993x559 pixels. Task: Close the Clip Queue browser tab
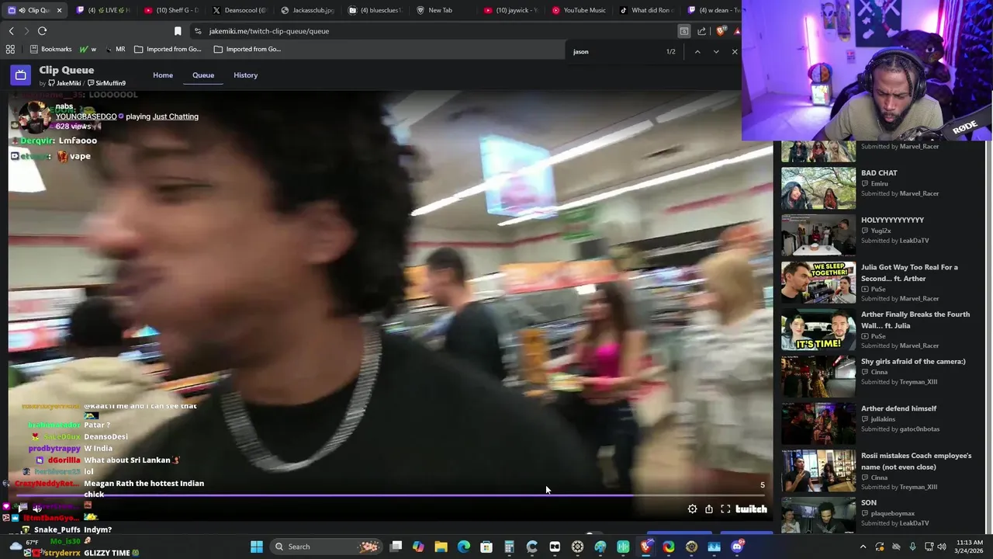[59, 10]
